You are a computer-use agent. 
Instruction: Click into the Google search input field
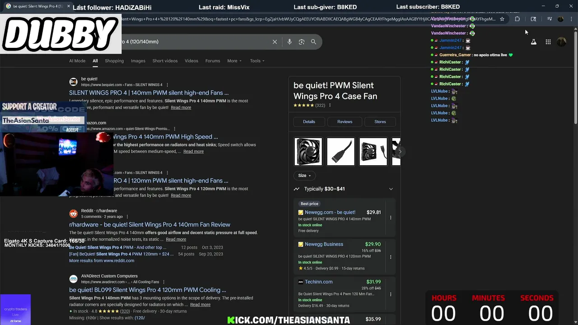click(194, 42)
